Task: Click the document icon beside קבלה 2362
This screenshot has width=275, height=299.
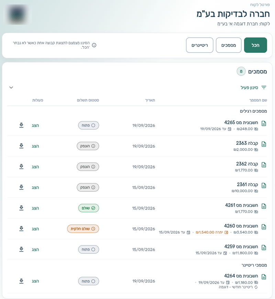Action: pyautogui.click(x=264, y=165)
